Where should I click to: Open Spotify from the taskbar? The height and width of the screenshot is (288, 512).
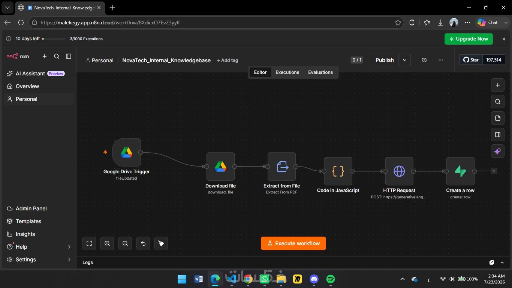[x=331, y=279]
